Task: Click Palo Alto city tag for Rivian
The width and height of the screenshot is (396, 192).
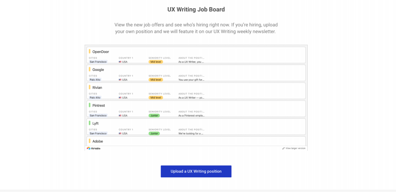Action: 95,97
